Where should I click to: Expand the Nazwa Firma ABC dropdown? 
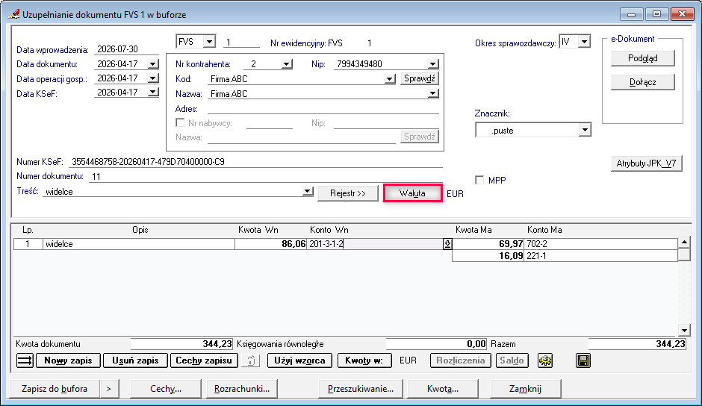[x=432, y=93]
